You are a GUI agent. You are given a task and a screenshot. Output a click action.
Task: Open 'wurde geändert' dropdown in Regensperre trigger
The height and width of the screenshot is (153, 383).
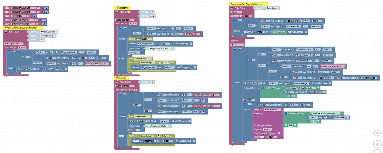[x=125, y=20]
